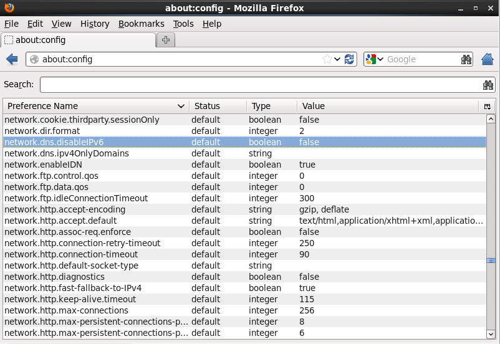
Task: Select network.http.accept-encoding preference
Action: [244, 209]
